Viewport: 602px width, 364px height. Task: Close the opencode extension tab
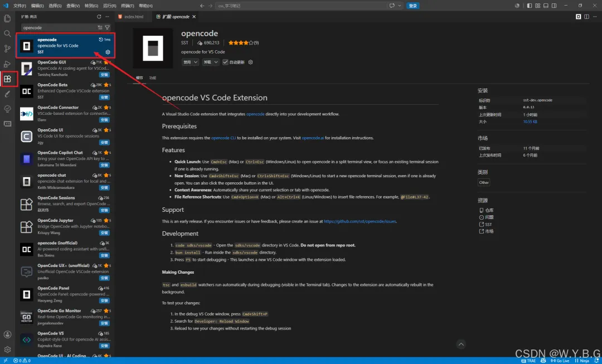(194, 17)
